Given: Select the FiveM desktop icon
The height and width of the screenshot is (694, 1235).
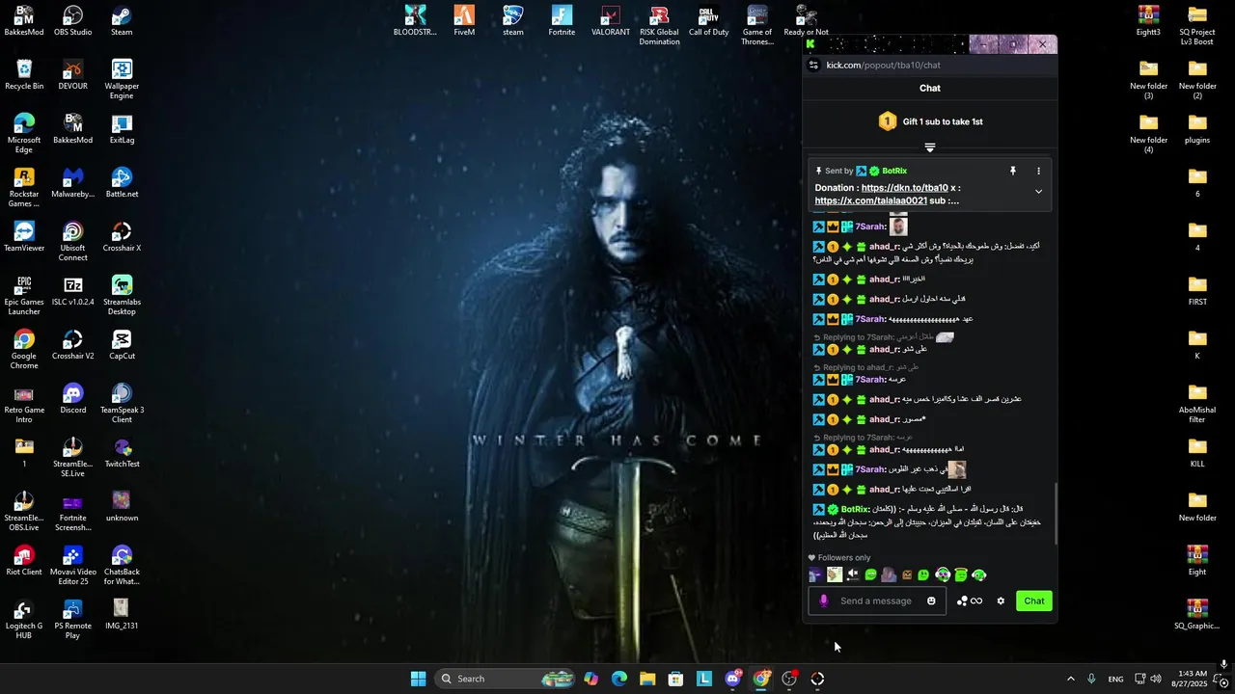Looking at the screenshot, I should (464, 21).
